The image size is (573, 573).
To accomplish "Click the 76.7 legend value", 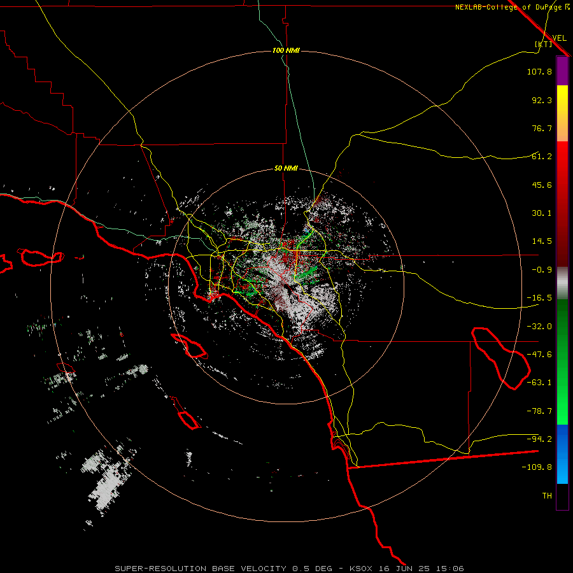I will click(542, 128).
